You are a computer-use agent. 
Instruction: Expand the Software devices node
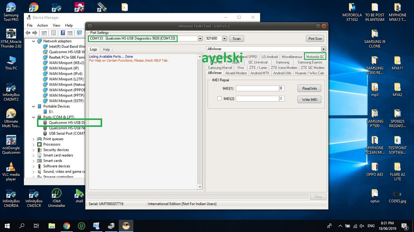(34, 166)
